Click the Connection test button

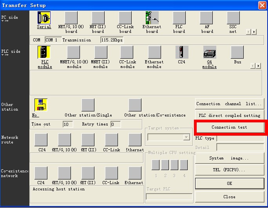(x=229, y=127)
